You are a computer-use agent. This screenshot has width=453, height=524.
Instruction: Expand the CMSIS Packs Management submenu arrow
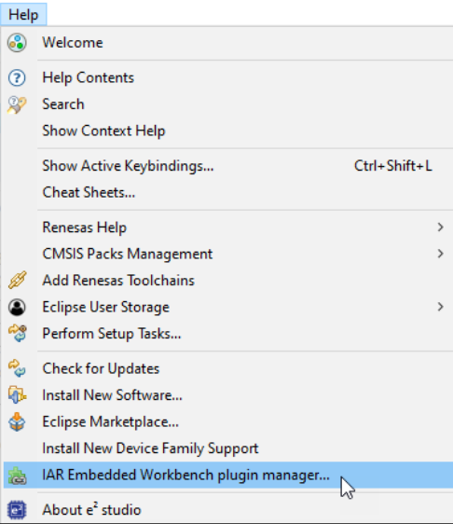[x=440, y=254]
